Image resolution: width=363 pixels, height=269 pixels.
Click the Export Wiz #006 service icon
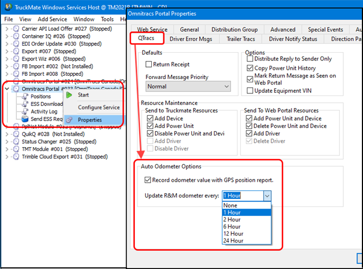tap(16, 59)
